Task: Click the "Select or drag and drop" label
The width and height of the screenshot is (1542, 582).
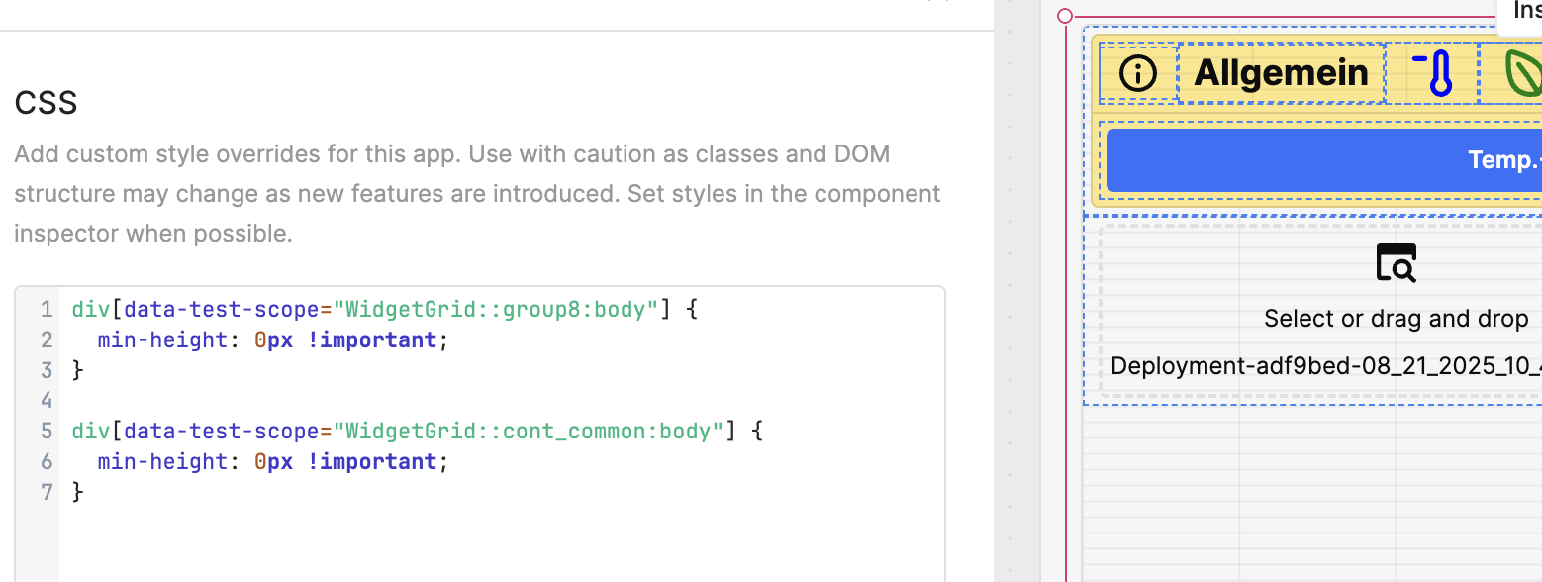Action: tap(1396, 319)
